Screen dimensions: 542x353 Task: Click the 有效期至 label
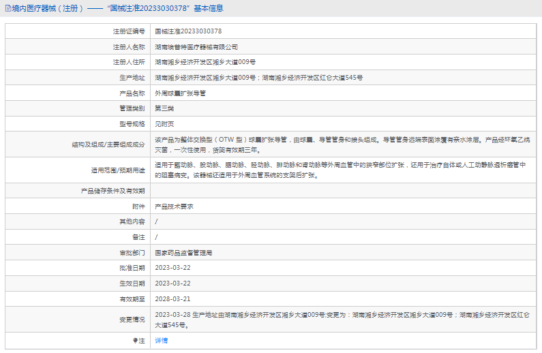tap(132, 299)
